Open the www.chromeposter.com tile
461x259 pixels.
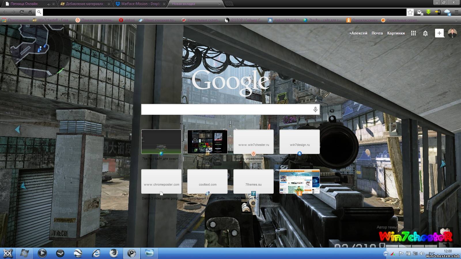(161, 181)
